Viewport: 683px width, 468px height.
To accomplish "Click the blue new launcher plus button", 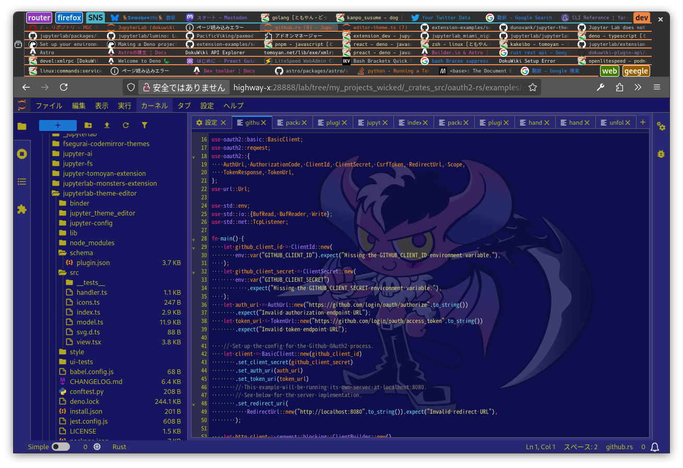I will [58, 125].
